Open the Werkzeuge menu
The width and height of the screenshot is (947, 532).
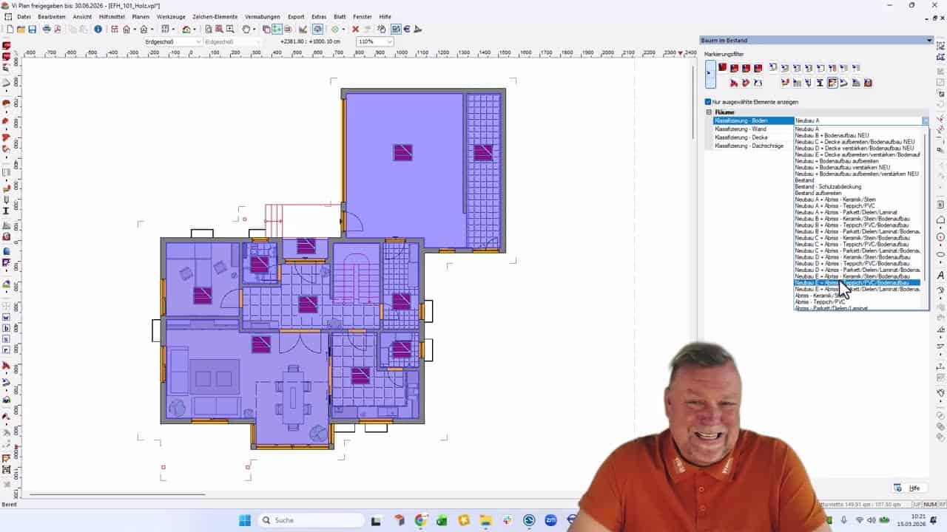click(x=171, y=16)
